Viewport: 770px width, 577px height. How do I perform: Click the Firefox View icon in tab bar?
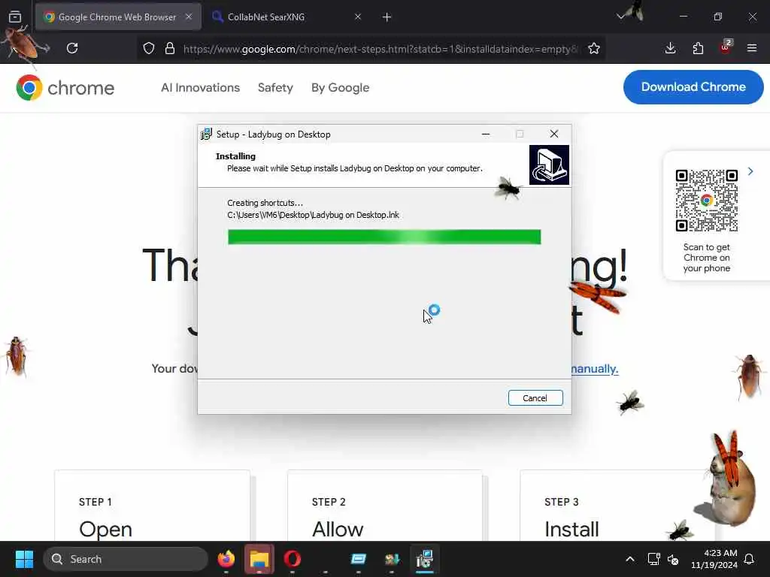tap(15, 17)
